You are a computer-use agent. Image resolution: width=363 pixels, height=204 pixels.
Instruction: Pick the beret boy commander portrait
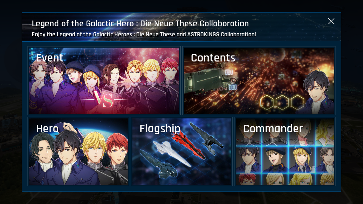pos(275,159)
